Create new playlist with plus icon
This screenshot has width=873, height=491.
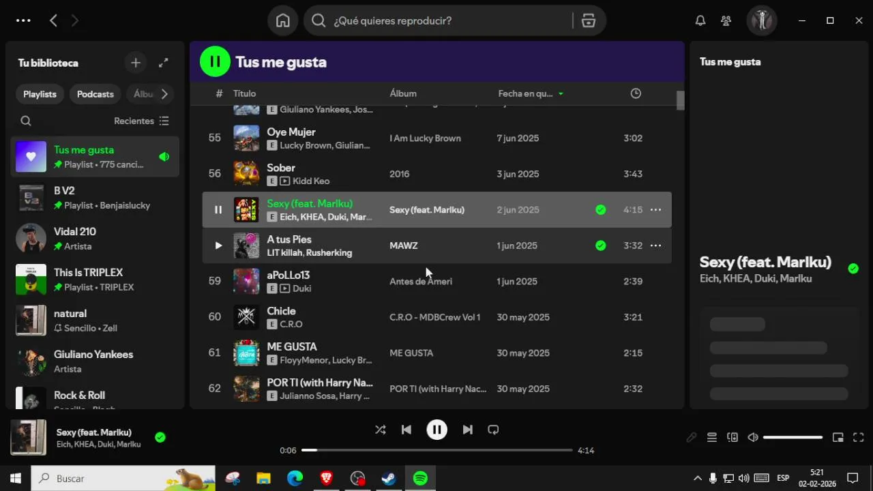136,63
